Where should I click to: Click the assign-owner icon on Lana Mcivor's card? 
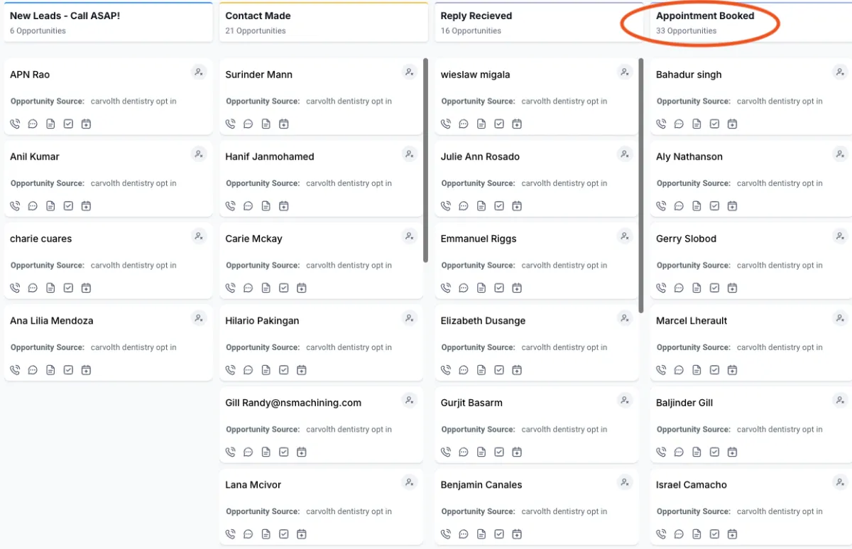409,482
